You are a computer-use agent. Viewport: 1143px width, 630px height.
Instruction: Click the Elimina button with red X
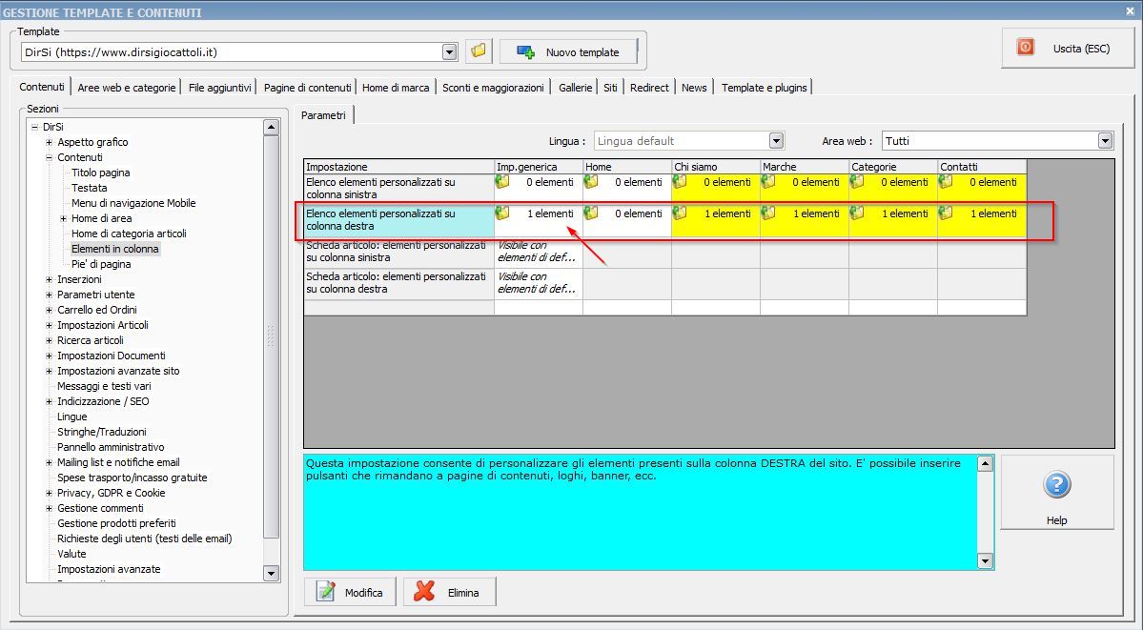click(x=450, y=592)
